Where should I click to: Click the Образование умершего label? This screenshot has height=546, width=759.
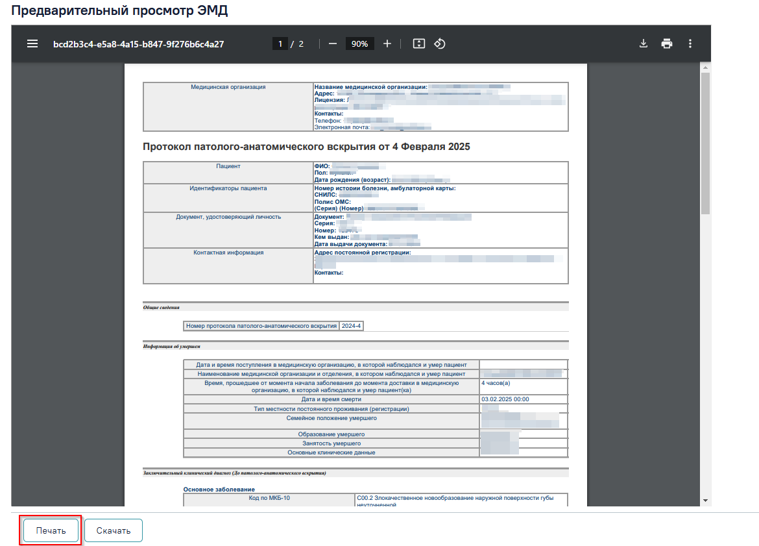click(331, 434)
